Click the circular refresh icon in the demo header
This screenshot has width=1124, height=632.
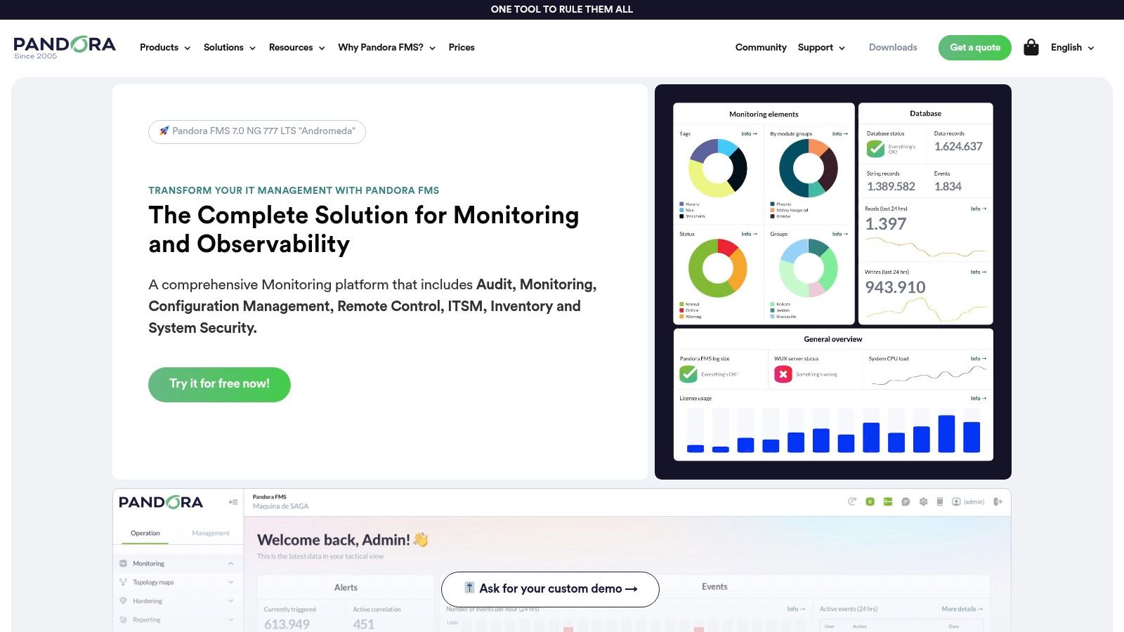(852, 501)
